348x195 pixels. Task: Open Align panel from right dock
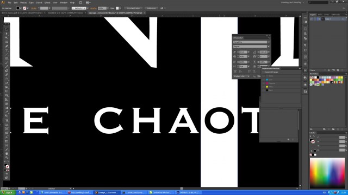tap(306, 34)
